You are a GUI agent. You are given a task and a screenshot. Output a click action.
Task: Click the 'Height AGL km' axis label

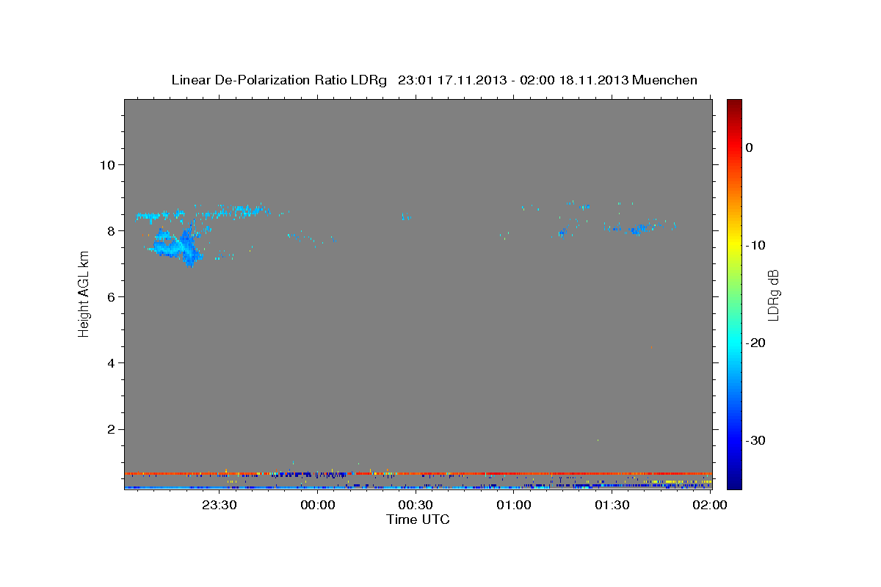pos(84,293)
